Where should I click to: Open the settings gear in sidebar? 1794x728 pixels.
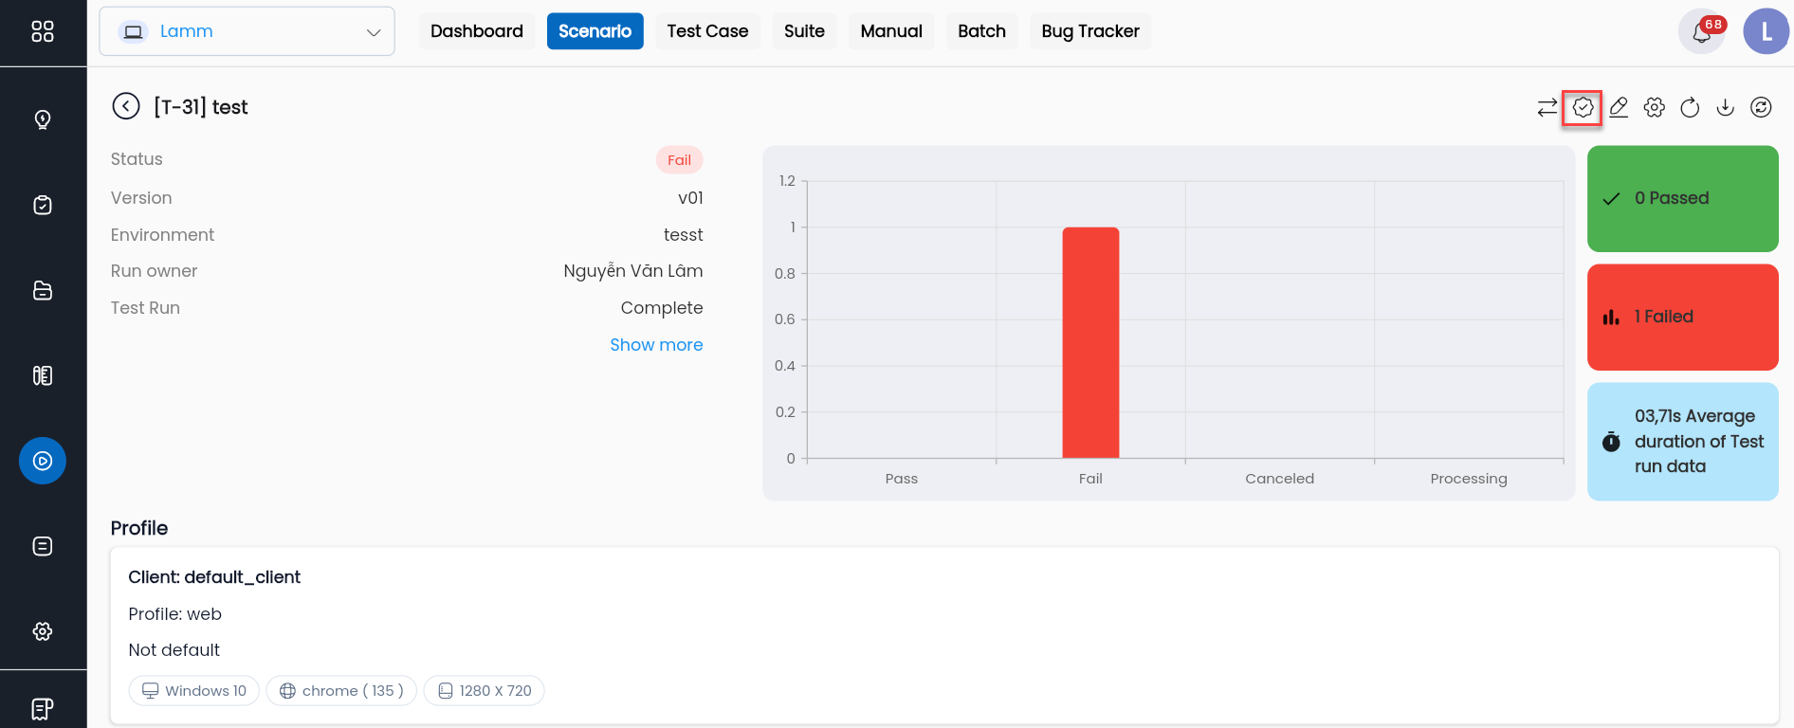click(43, 631)
